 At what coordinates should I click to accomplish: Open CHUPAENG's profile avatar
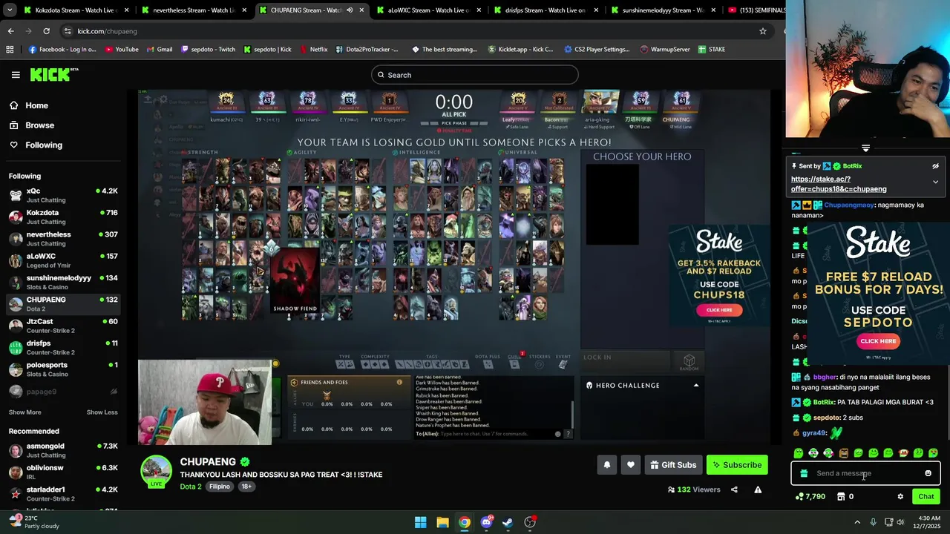[x=157, y=472]
